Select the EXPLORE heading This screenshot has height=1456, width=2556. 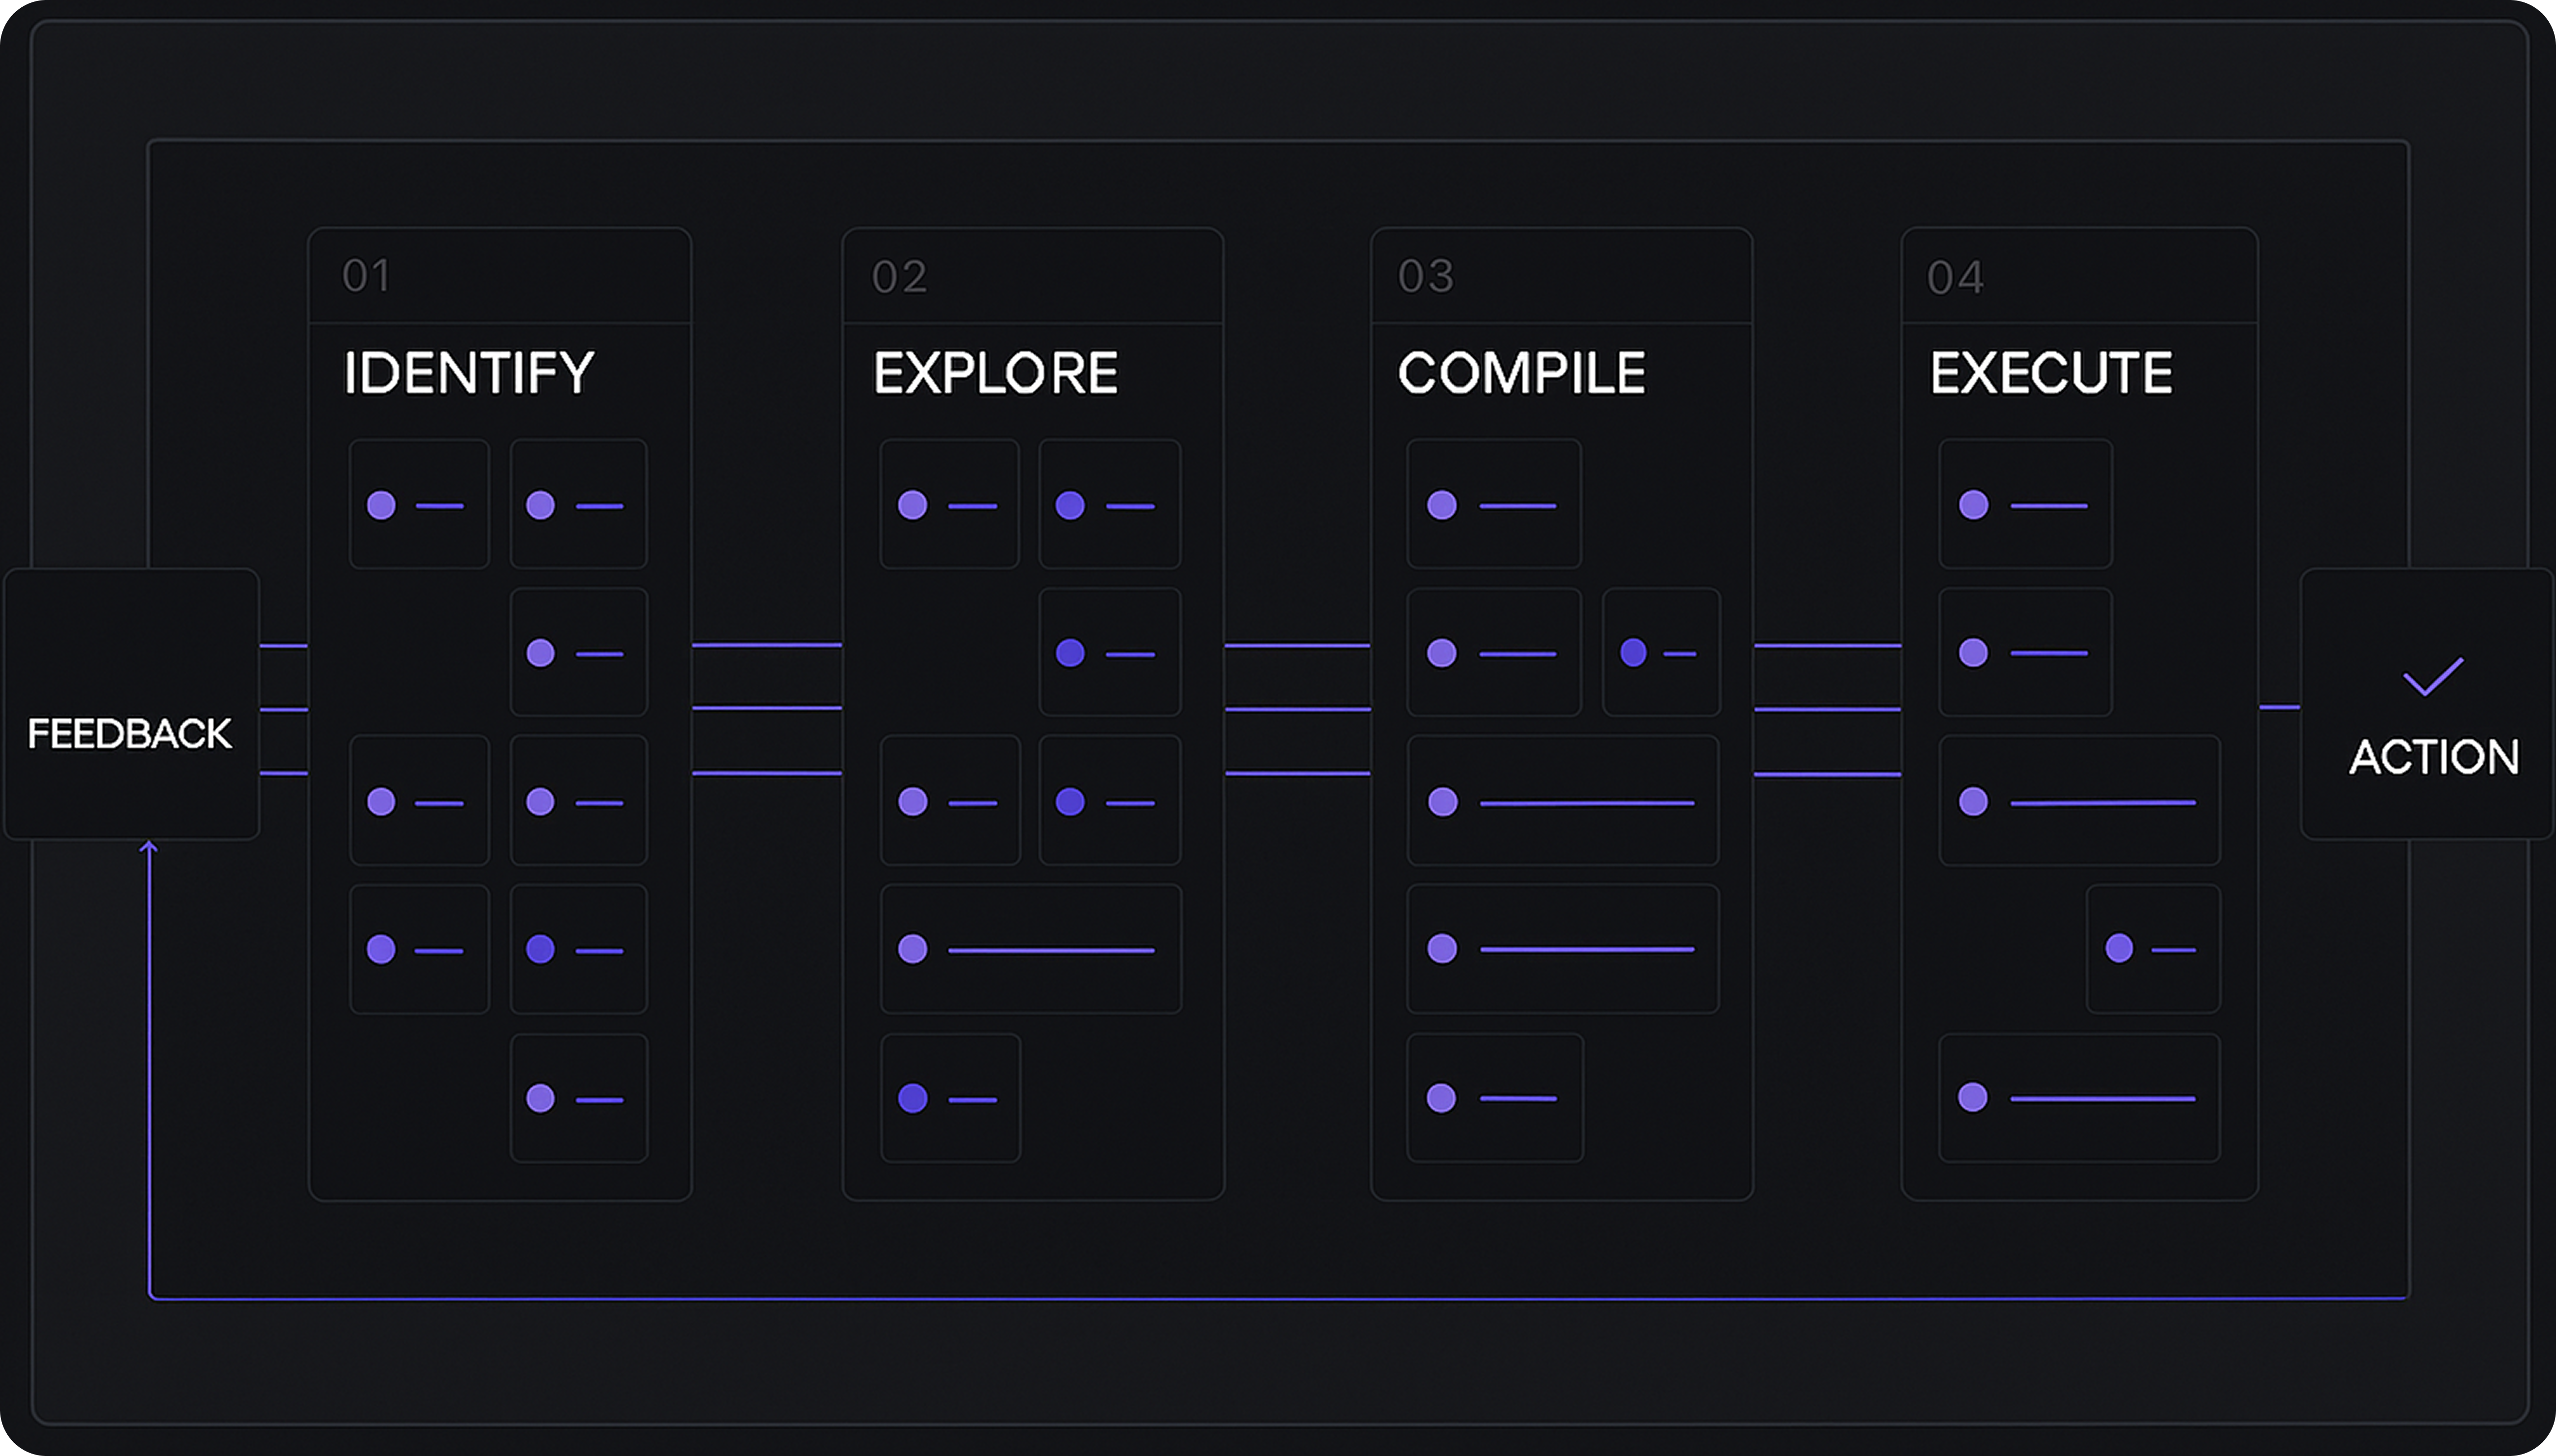[995, 373]
